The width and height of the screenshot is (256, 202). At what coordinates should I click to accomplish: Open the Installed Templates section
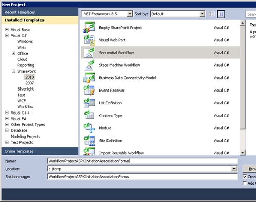pyautogui.click(x=40, y=20)
